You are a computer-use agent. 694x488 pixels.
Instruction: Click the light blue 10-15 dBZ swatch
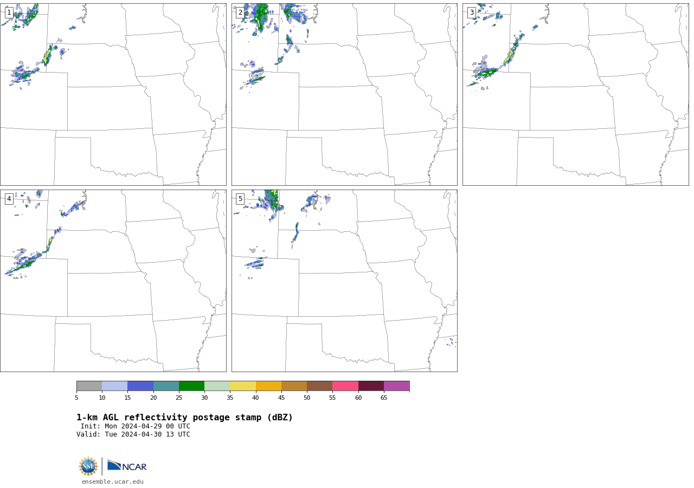pyautogui.click(x=114, y=386)
